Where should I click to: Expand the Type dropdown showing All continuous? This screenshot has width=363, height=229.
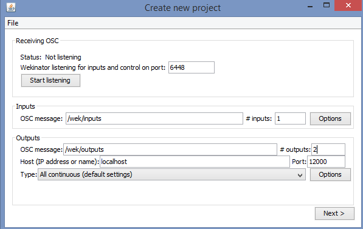[x=171, y=174]
